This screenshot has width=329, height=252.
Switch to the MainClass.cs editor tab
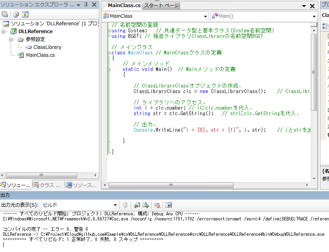124,6
